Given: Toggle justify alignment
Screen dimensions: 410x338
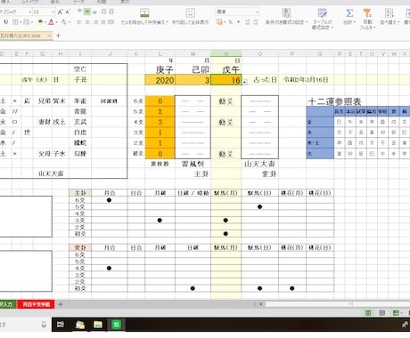Looking at the screenshot, I should 103,22.
